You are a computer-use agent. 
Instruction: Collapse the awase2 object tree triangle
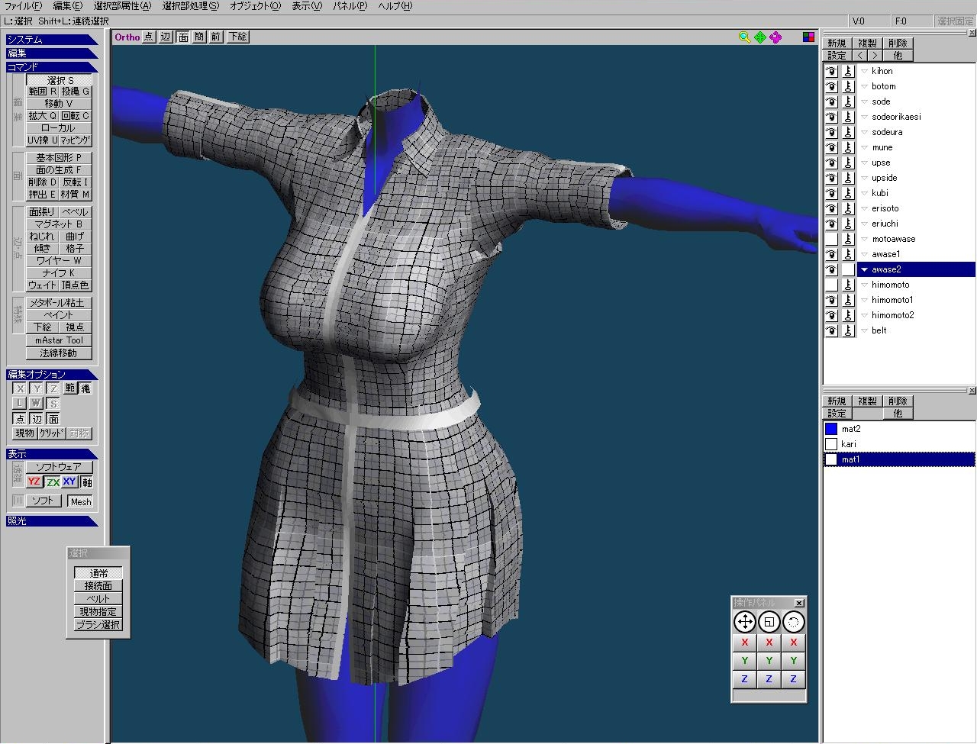click(x=864, y=269)
